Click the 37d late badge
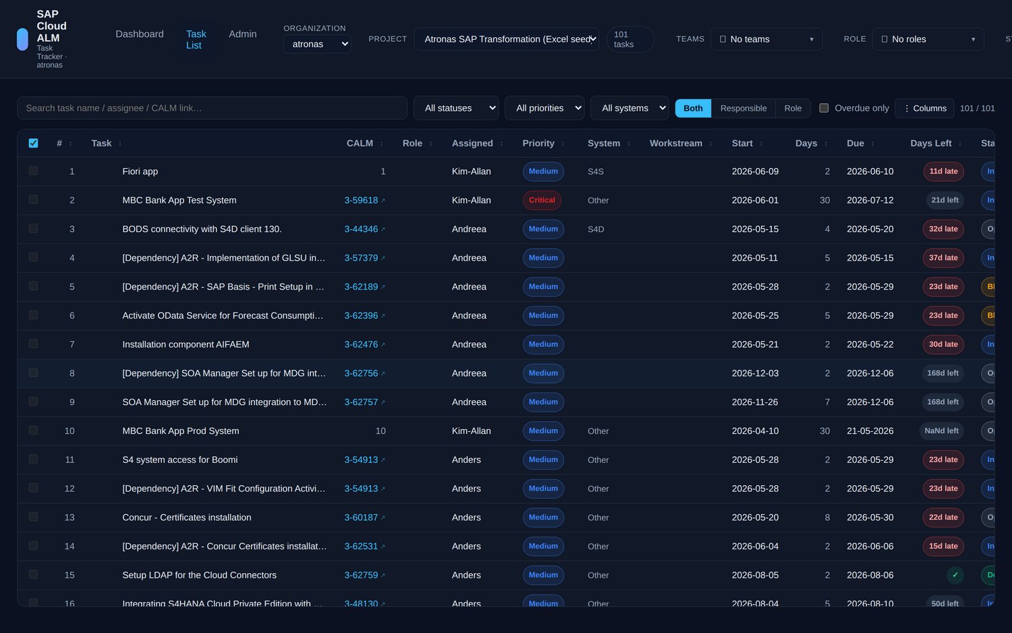This screenshot has width=1012, height=633. (943, 258)
